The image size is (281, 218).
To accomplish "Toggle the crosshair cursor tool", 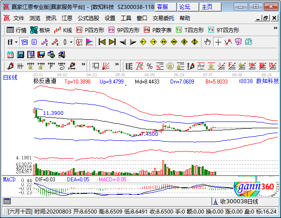I will click(x=218, y=42).
